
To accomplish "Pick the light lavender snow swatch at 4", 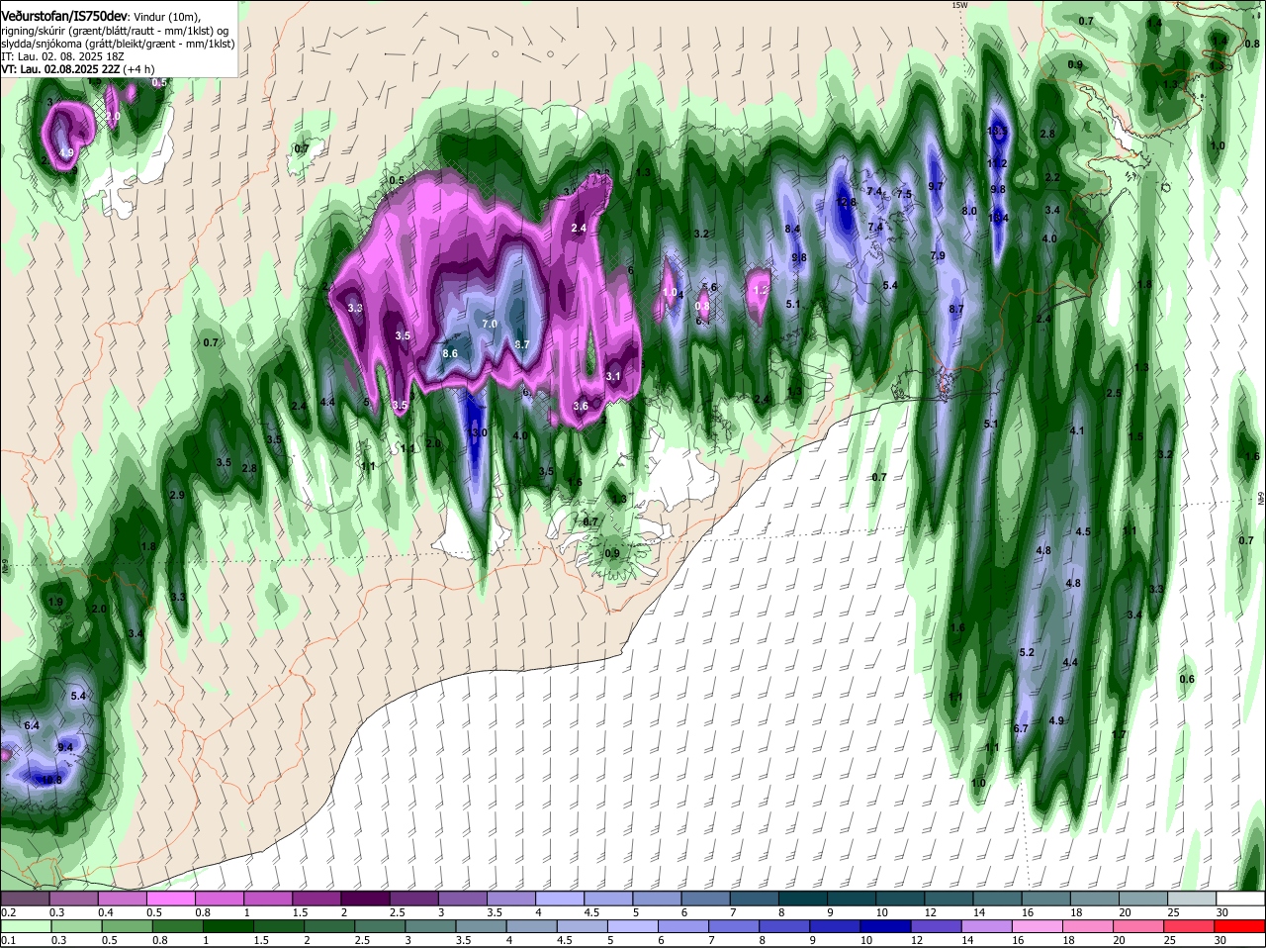I will (x=560, y=899).
